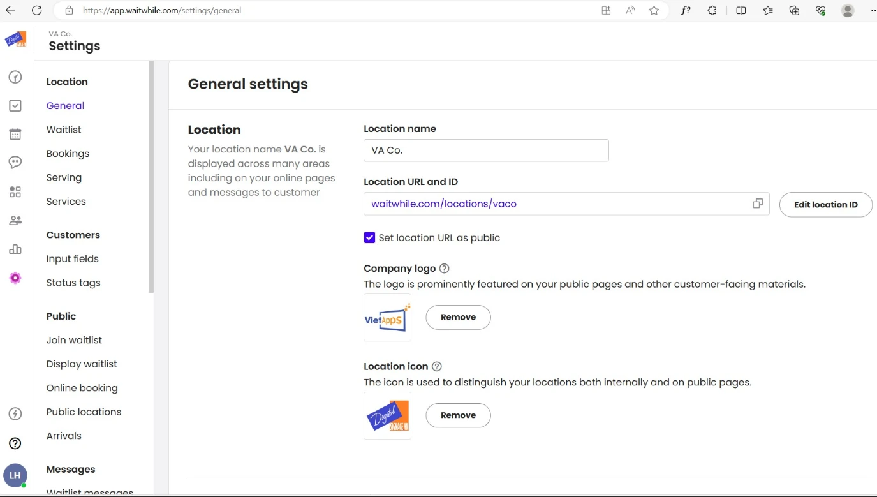Image resolution: width=877 pixels, height=497 pixels.
Task: Open Online booking settings
Action: coord(82,388)
